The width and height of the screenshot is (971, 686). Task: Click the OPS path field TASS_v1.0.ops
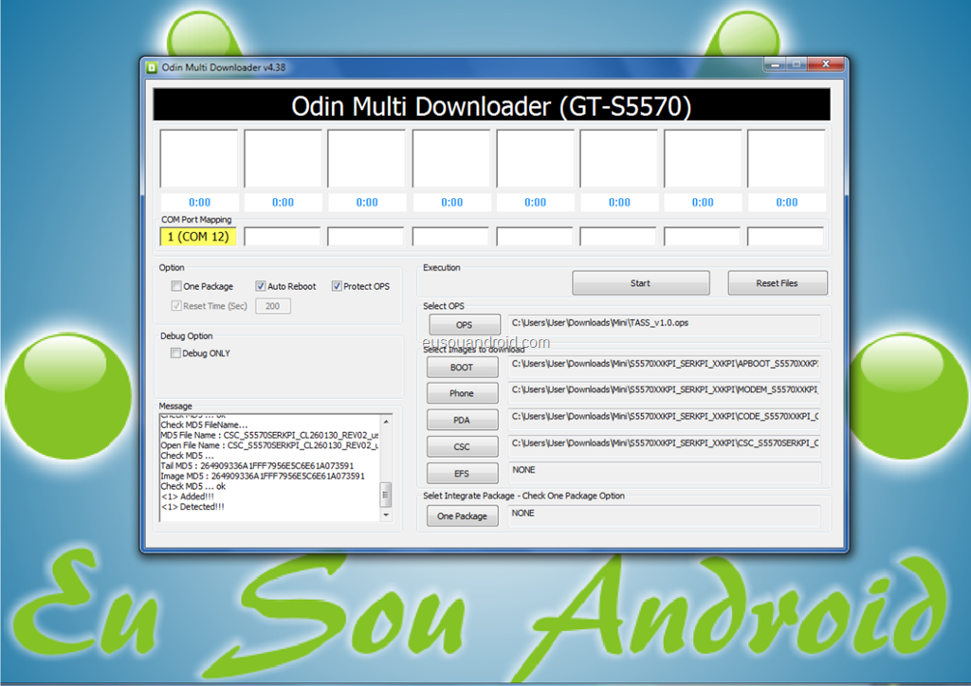[665, 325]
